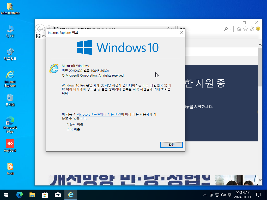
Task: Open Microsoft Store from the taskbar
Action: coord(45,195)
